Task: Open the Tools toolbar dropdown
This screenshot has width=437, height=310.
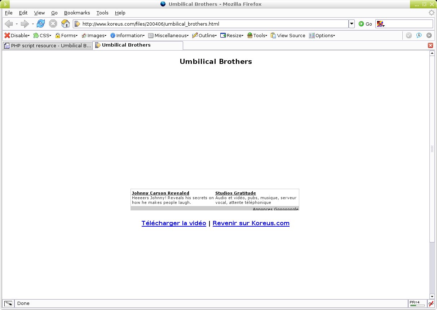Action: [257, 35]
